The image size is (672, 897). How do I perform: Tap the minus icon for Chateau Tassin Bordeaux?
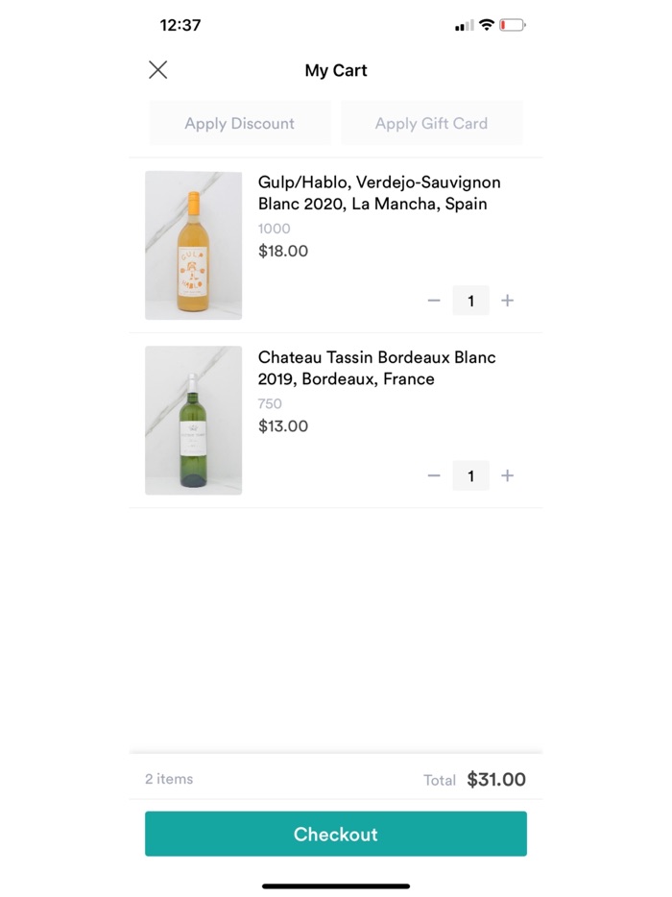[x=434, y=475]
